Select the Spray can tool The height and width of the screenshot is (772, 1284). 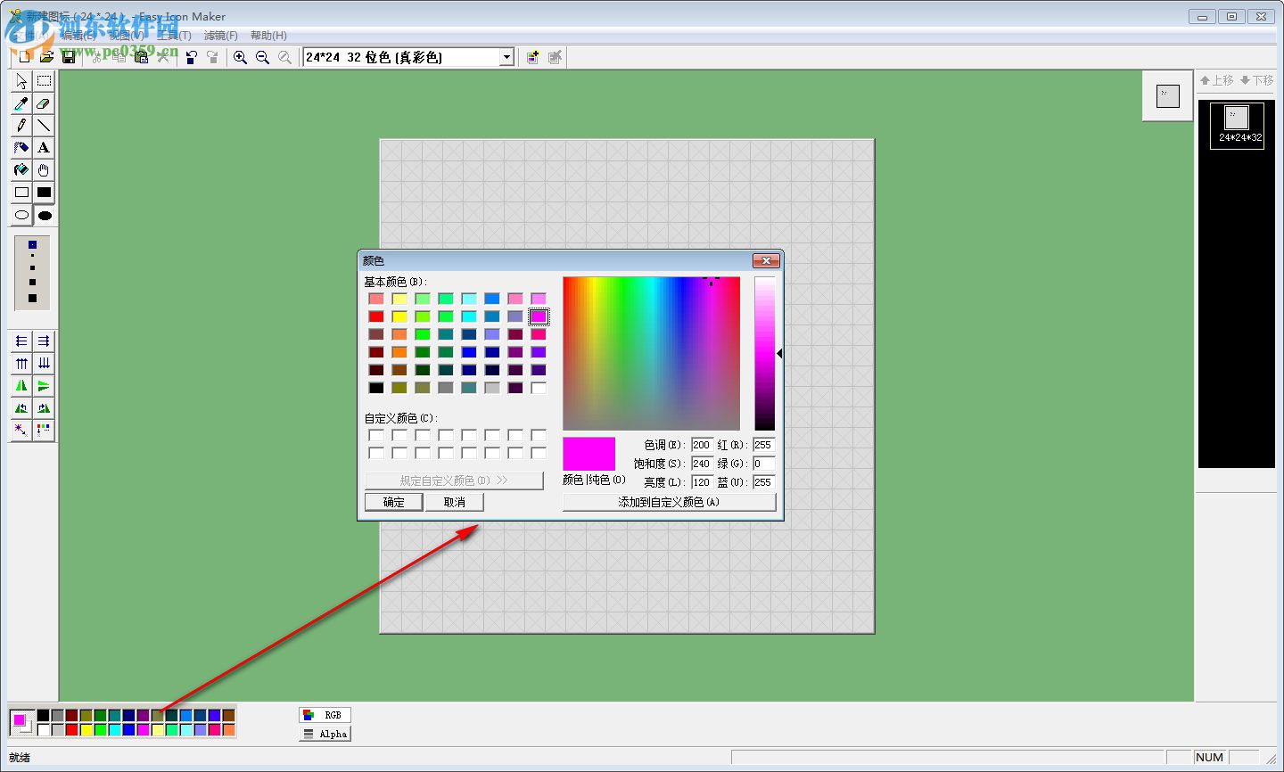click(21, 148)
